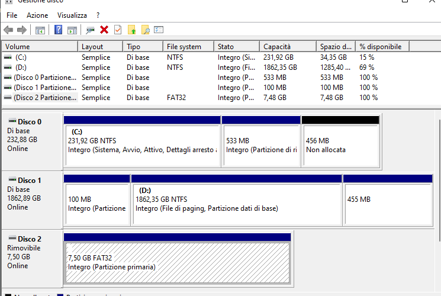Click the 1862,35 GB capacity cell
The width and height of the screenshot is (441, 296).
pyautogui.click(x=280, y=67)
